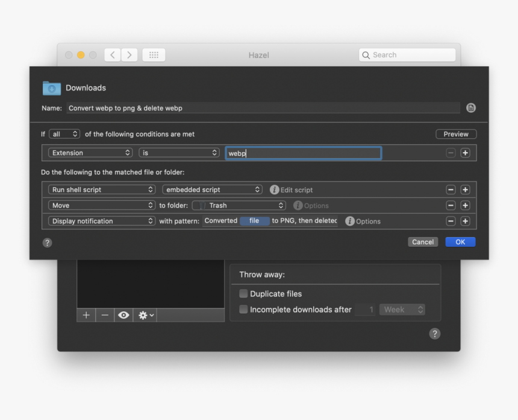Click the 'Converted' text in notification pattern
Screen dimensions: 518x420
pyautogui.click(x=220, y=221)
